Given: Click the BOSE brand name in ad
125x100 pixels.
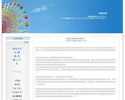Looking at the screenshot, I should coord(17,49).
